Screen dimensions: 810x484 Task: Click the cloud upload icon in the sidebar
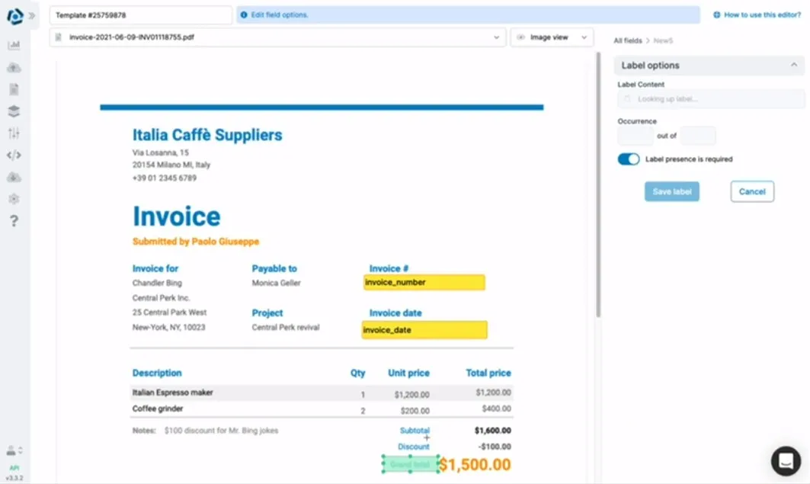click(14, 67)
